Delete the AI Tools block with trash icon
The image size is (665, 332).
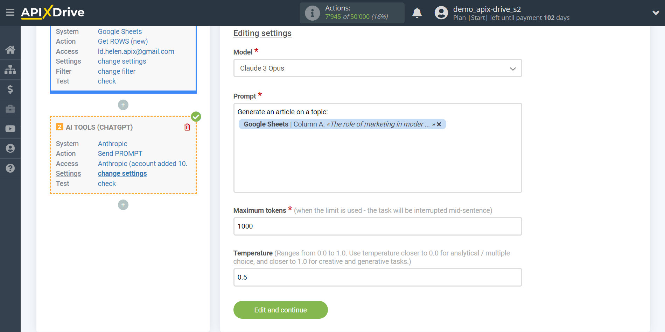point(187,127)
